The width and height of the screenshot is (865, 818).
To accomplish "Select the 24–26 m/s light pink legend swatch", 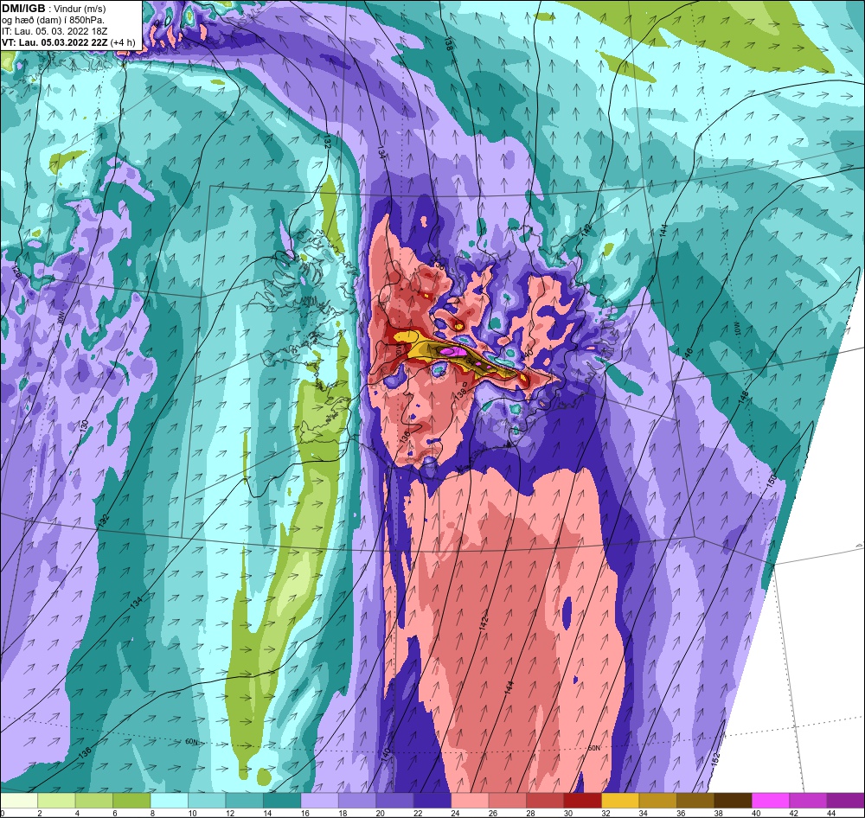I will [470, 801].
